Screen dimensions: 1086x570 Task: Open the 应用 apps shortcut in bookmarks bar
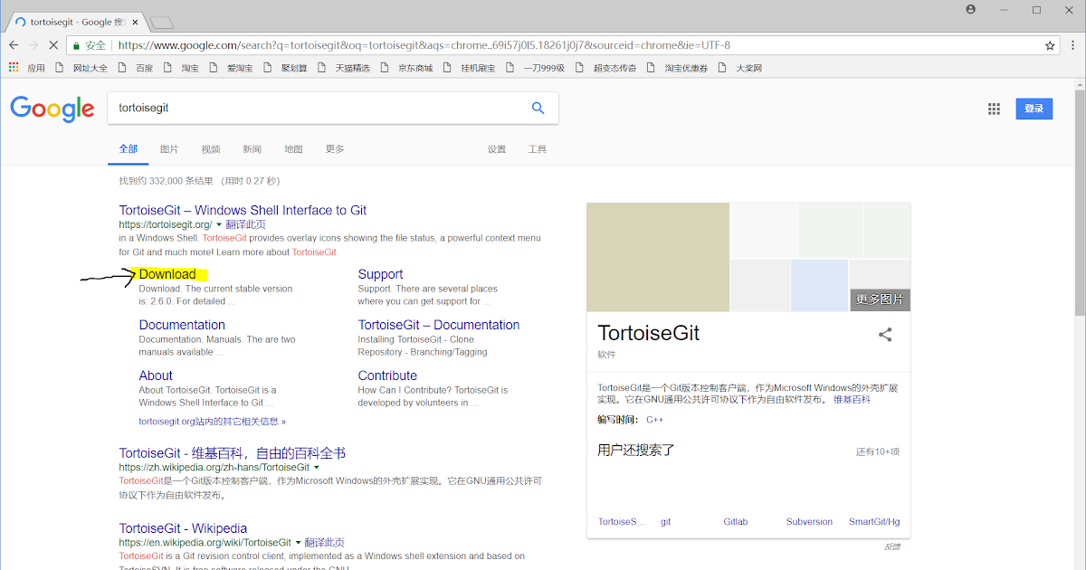pos(27,67)
